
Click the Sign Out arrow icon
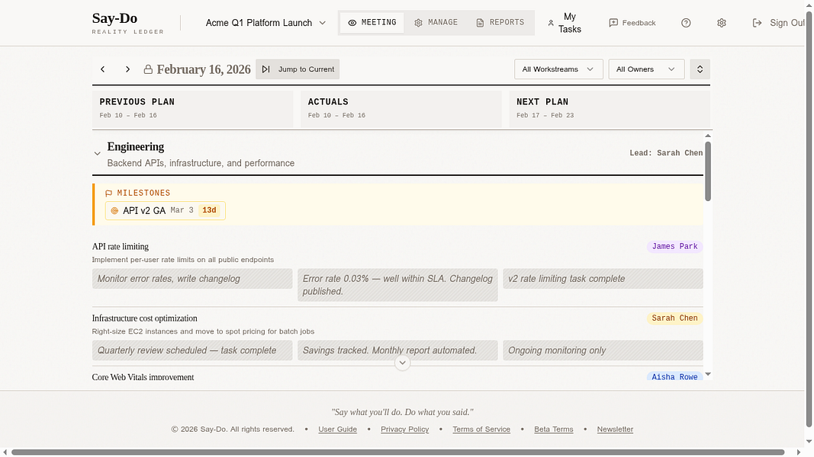(756, 23)
